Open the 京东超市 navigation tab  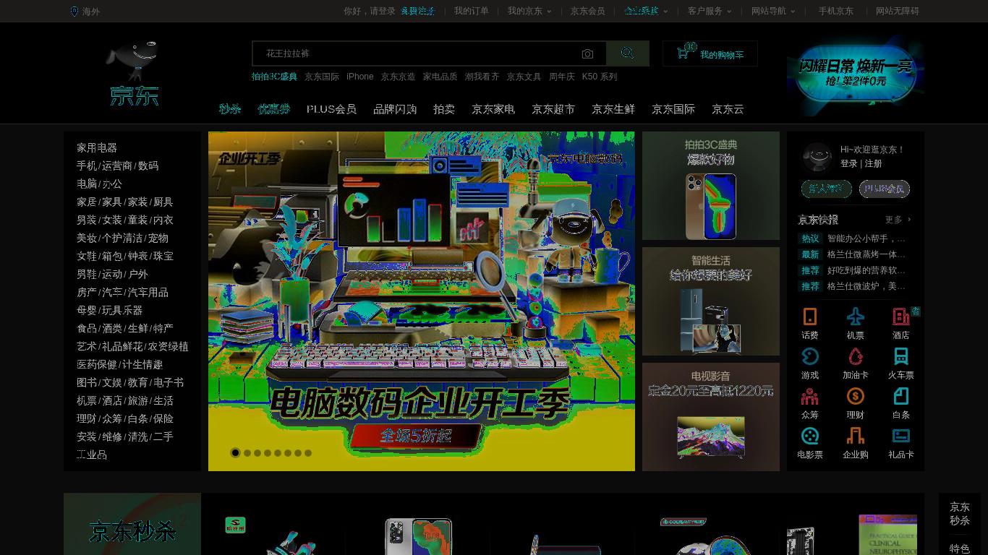tap(553, 109)
